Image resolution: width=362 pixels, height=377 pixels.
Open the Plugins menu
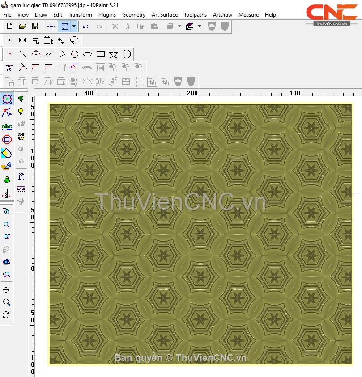point(107,15)
